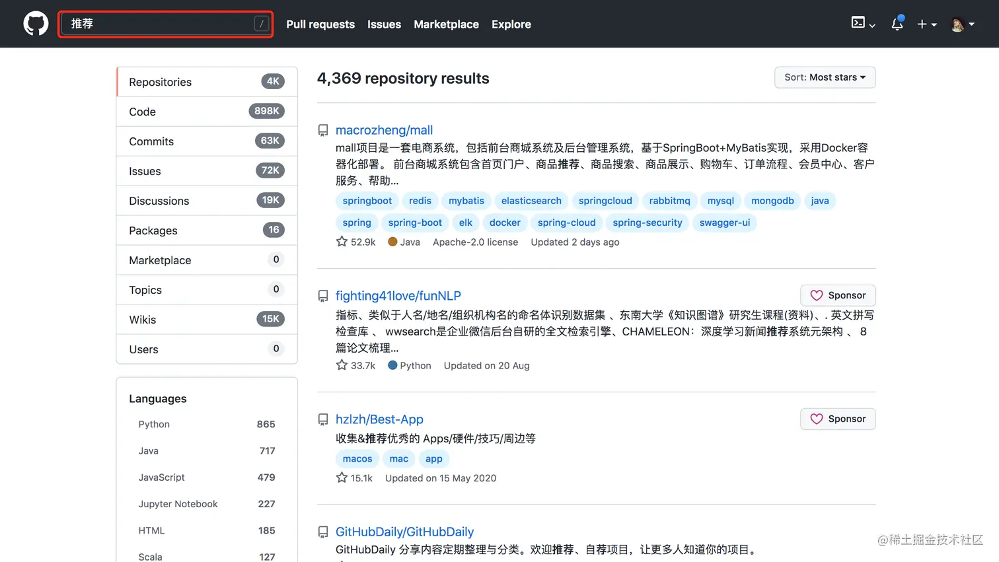Click the slash shortcut icon in search box

(262, 24)
